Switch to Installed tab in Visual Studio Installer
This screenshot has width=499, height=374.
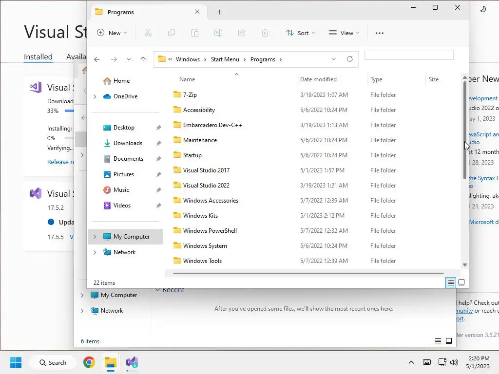click(38, 56)
